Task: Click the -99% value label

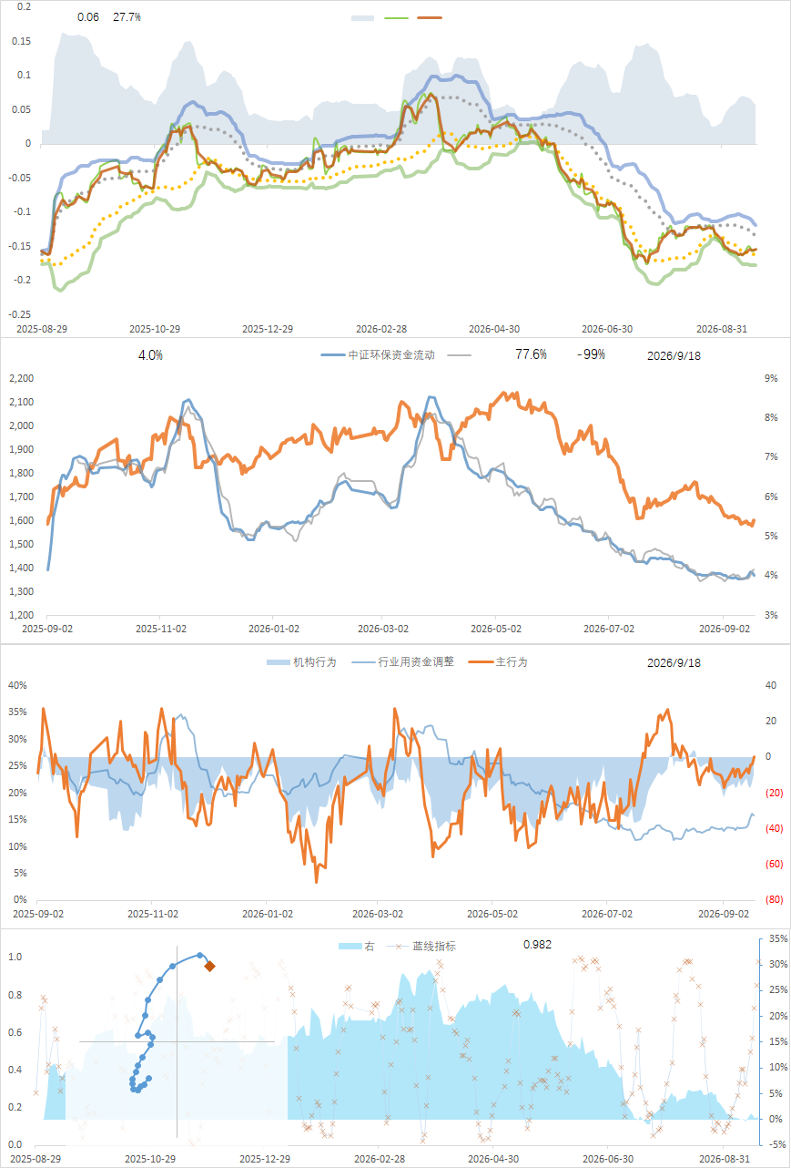Action: point(591,354)
